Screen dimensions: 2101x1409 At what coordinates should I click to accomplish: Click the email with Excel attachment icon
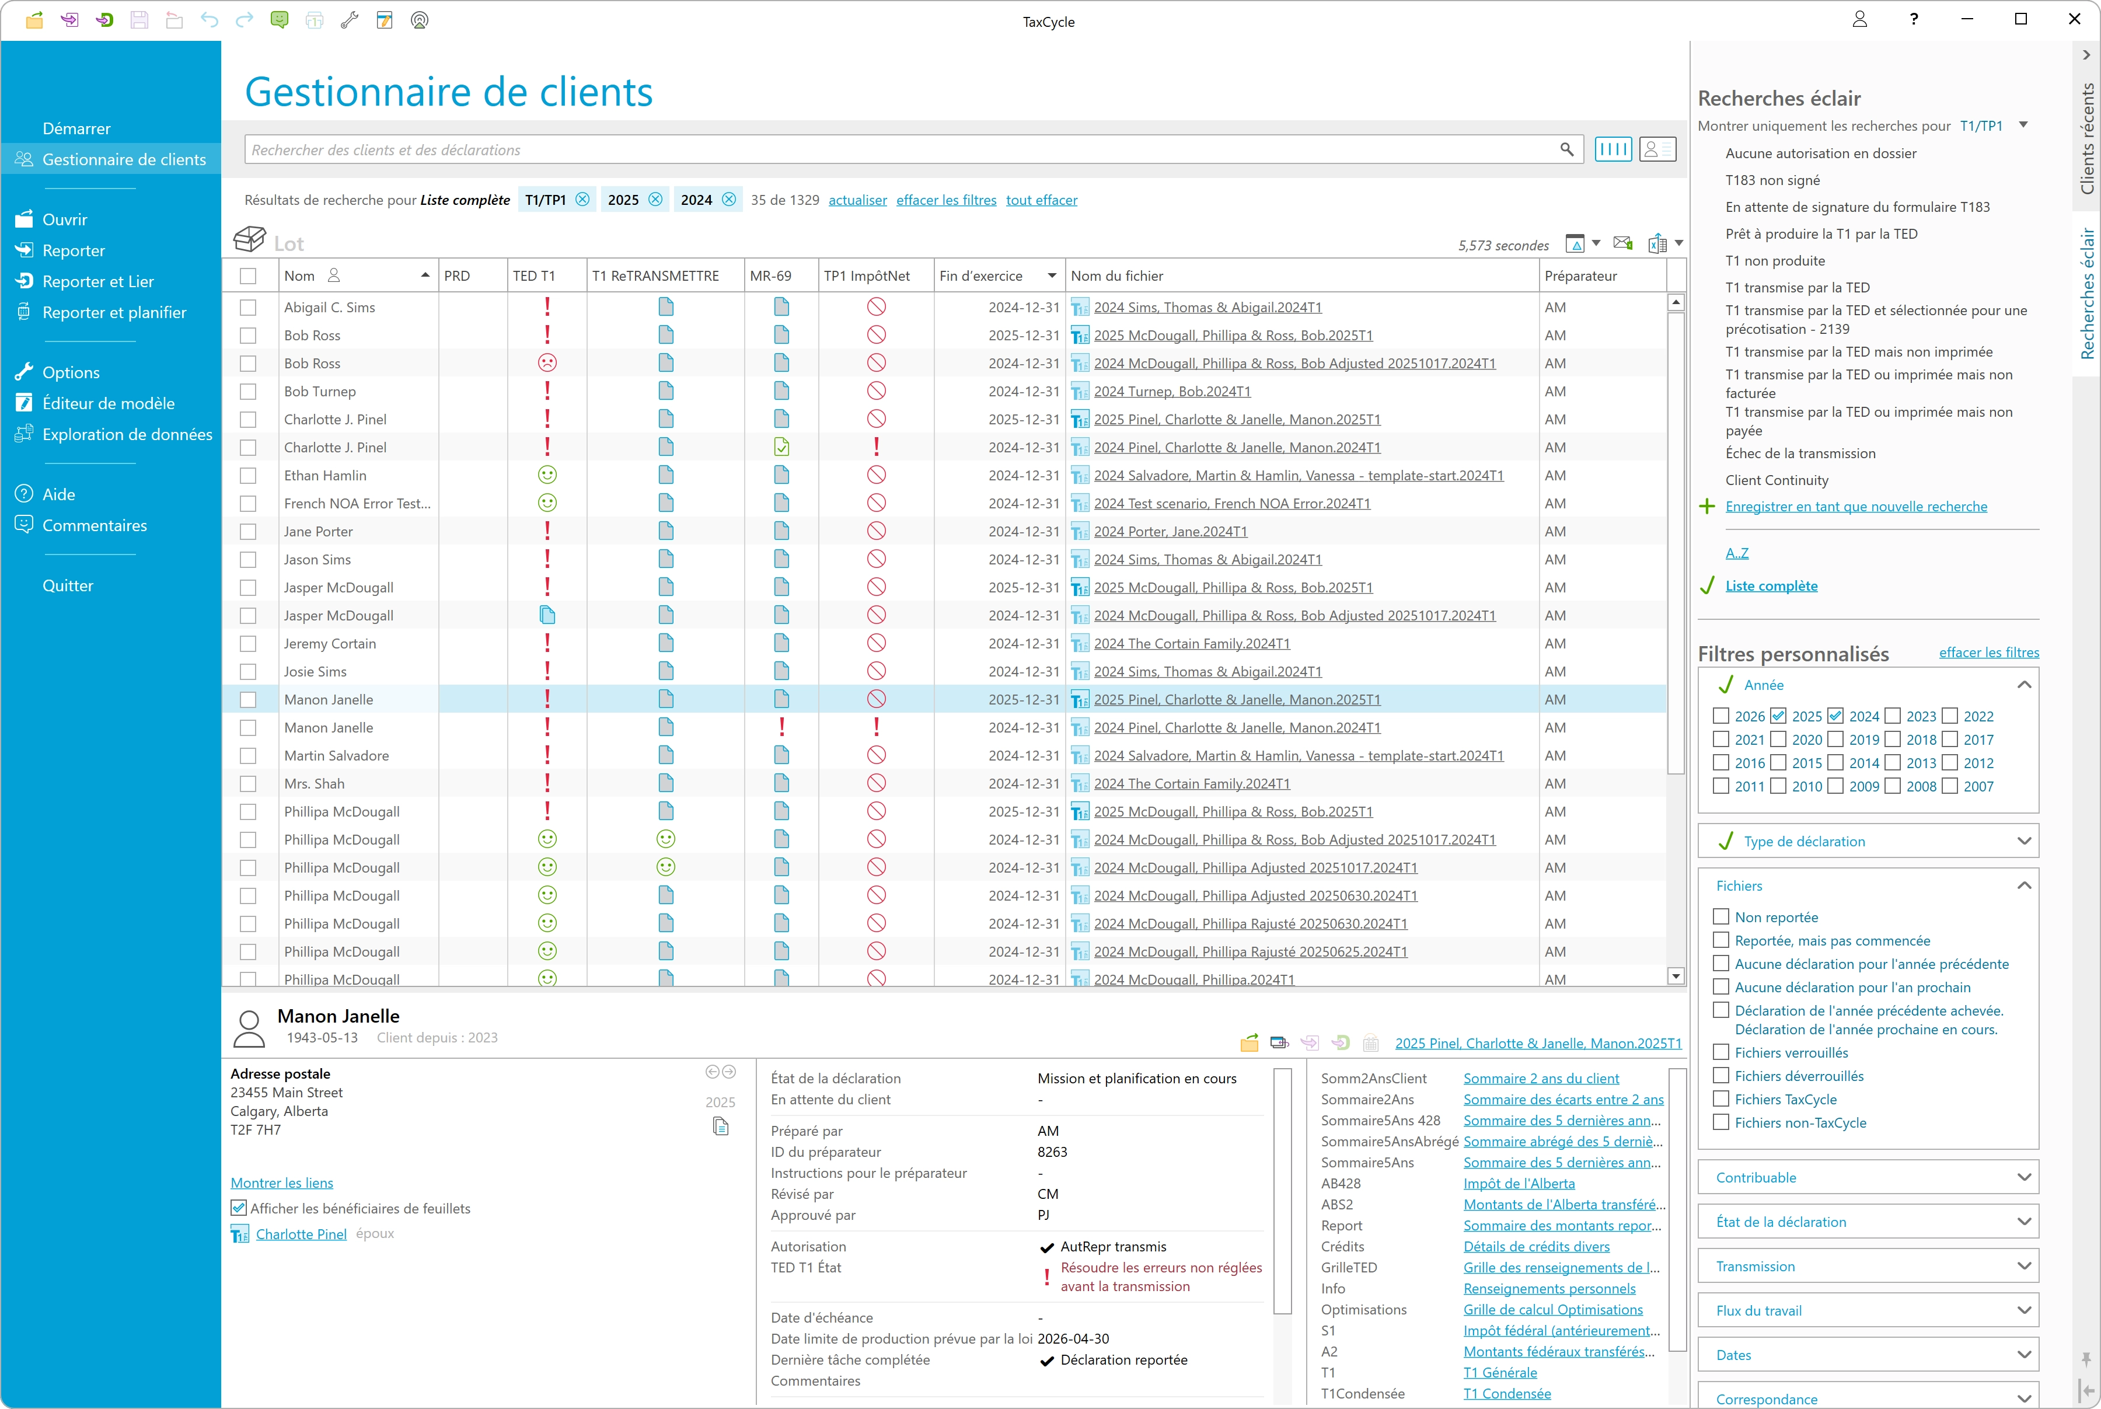[1622, 243]
